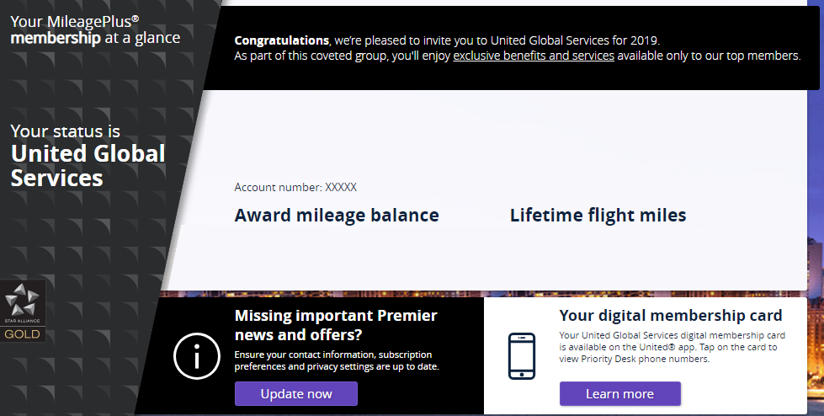This screenshot has width=824, height=416.
Task: Click the United Global Services status text
Action: pos(88,166)
